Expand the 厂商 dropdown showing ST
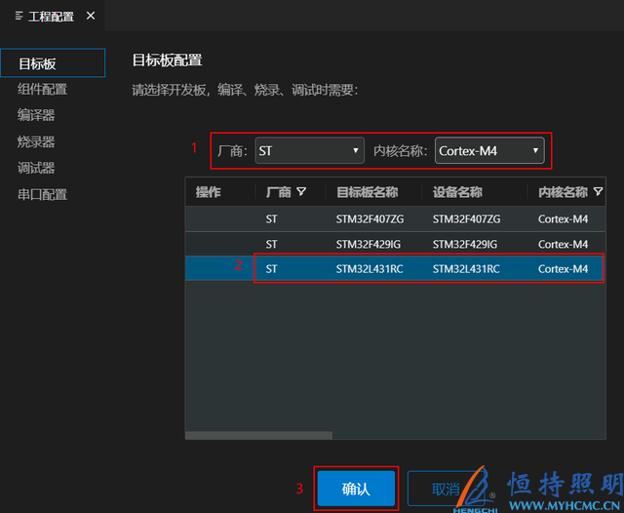 coord(309,150)
